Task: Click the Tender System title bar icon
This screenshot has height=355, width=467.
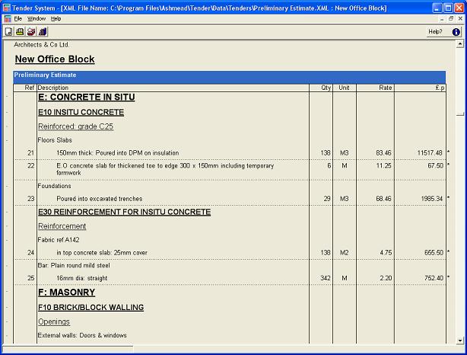Action: pyautogui.click(x=7, y=8)
